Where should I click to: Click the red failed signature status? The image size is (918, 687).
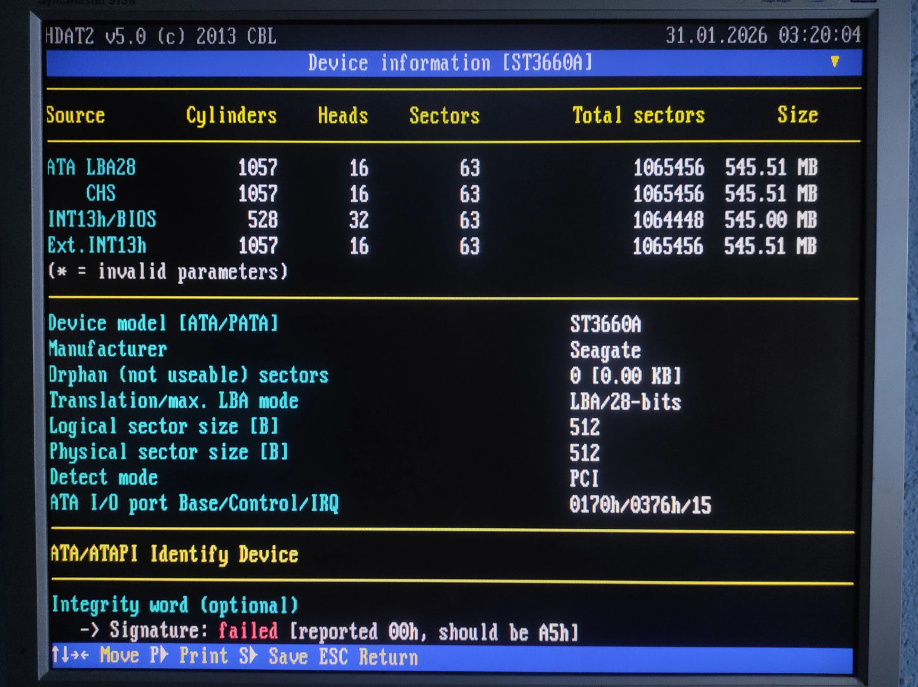click(248, 630)
